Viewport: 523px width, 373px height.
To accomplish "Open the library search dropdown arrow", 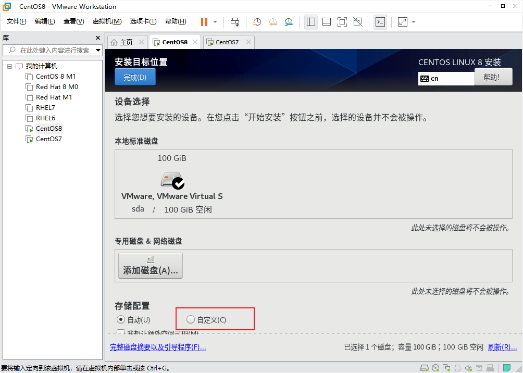I will coord(98,51).
